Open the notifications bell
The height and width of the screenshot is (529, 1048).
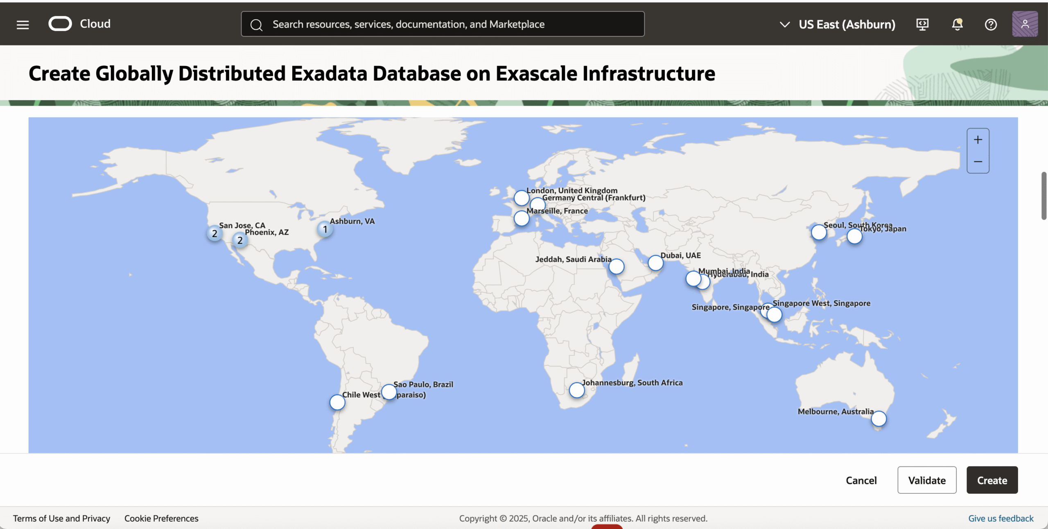tap(957, 25)
